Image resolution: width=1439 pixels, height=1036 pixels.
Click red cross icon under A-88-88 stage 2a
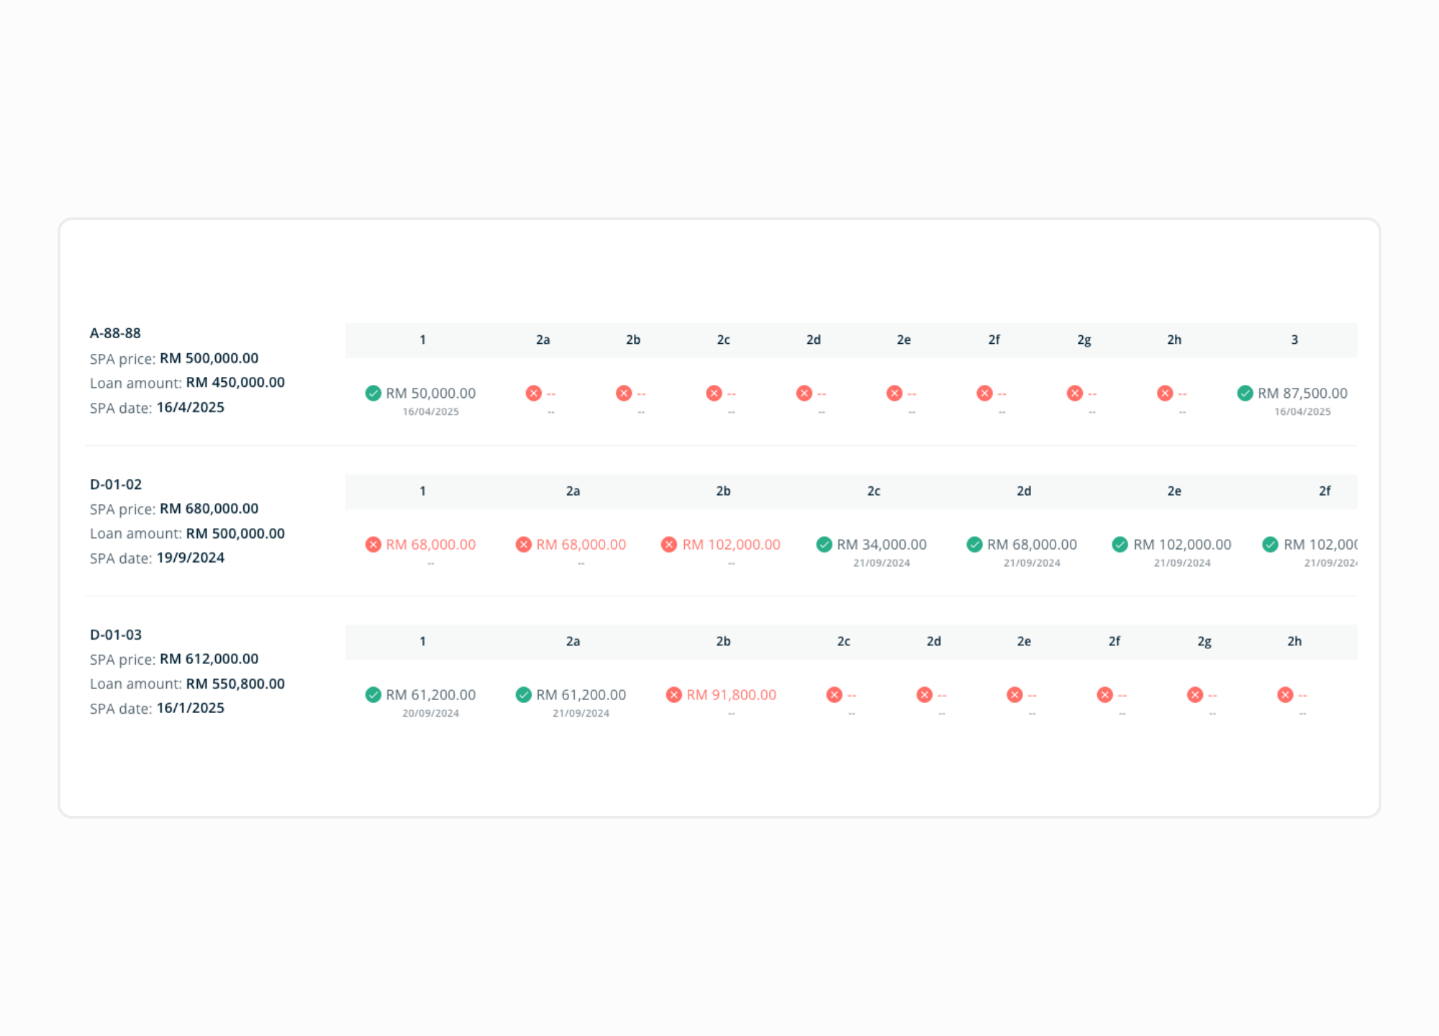pyautogui.click(x=533, y=393)
